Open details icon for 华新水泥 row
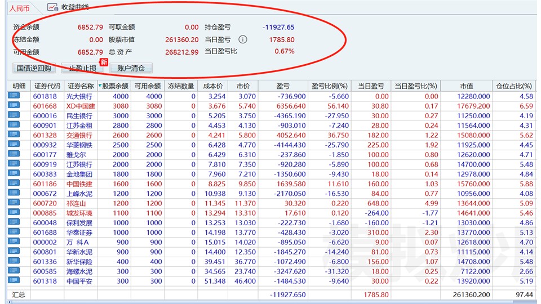The image size is (541, 304). point(14,251)
